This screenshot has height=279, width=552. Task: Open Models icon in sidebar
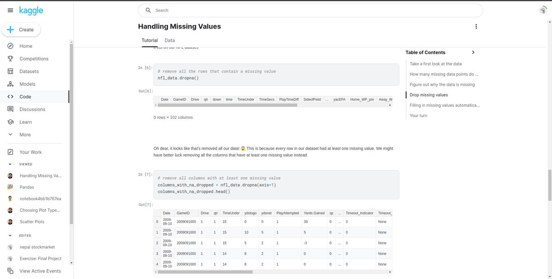coord(10,84)
